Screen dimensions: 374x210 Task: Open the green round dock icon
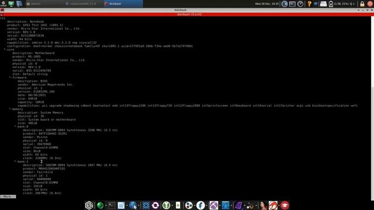[x=166, y=205]
